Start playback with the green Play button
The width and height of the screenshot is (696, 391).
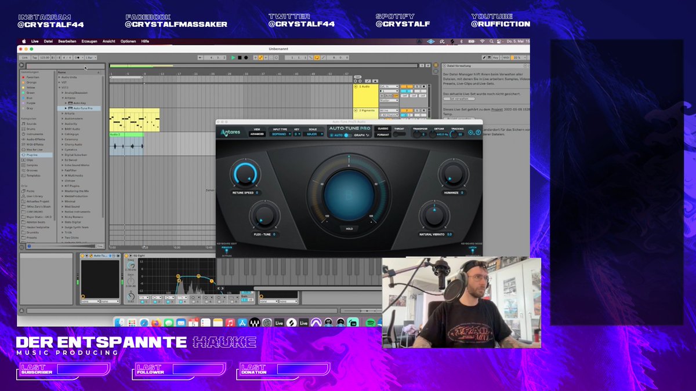(x=233, y=57)
